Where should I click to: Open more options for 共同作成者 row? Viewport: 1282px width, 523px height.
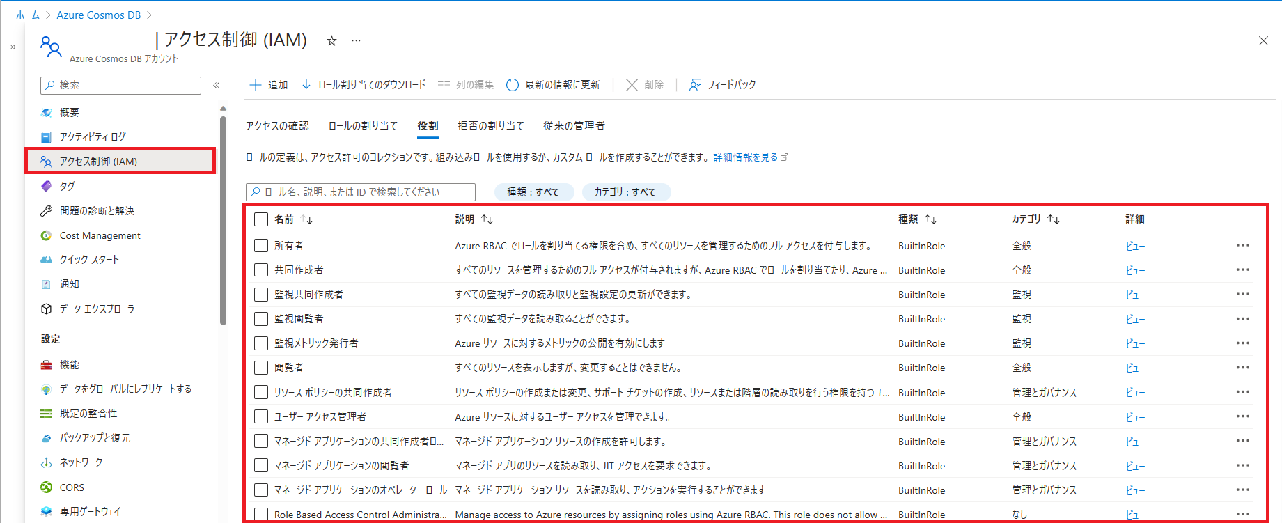pos(1243,270)
